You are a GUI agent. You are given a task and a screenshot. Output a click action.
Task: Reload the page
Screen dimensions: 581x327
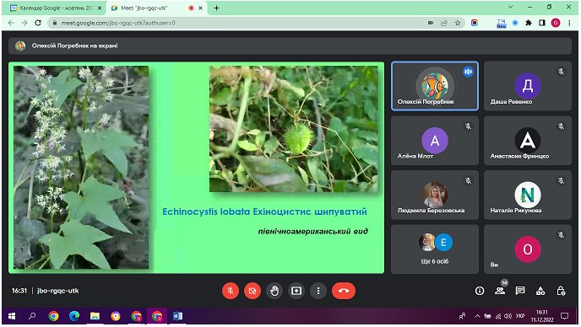[38, 23]
